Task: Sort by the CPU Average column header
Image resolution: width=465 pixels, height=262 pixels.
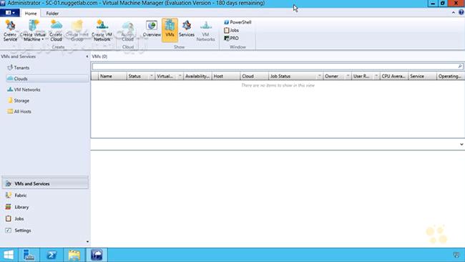Action: (394, 77)
